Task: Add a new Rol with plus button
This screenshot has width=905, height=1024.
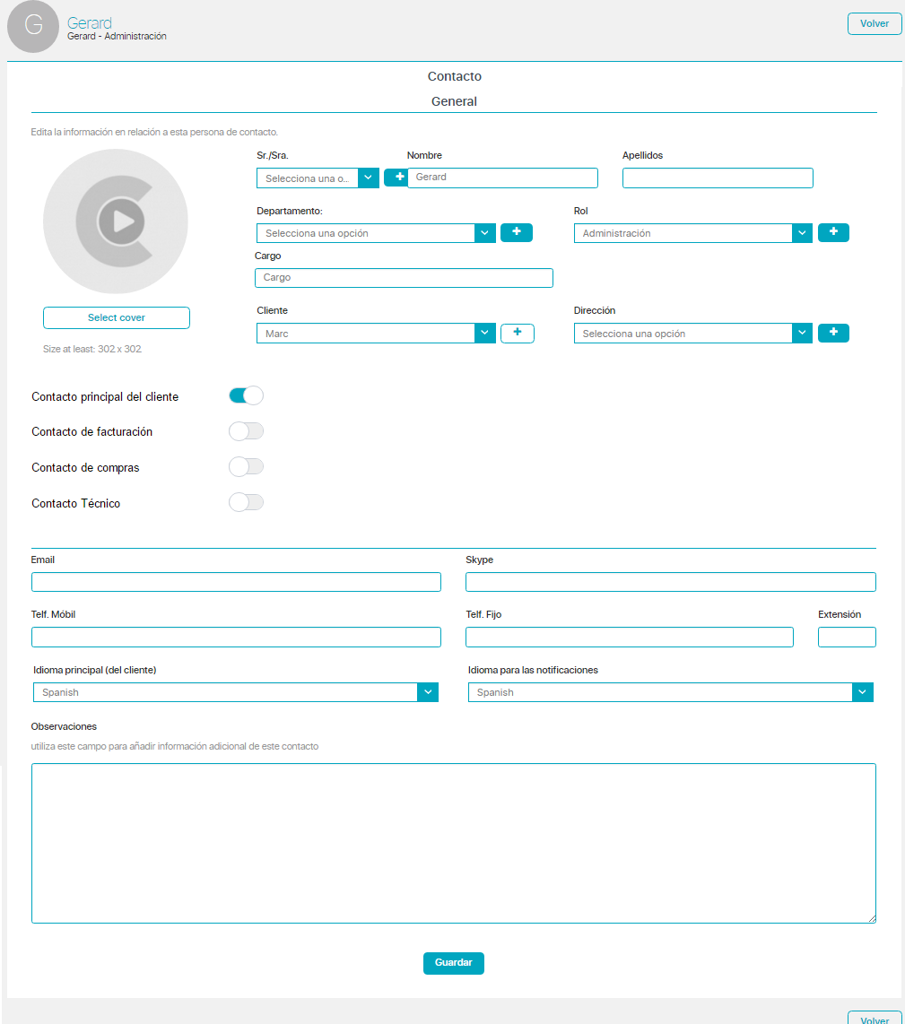Action: [x=833, y=232]
